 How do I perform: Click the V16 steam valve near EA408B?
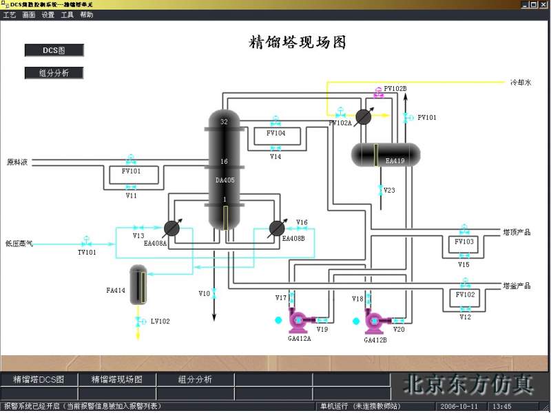[302, 229]
